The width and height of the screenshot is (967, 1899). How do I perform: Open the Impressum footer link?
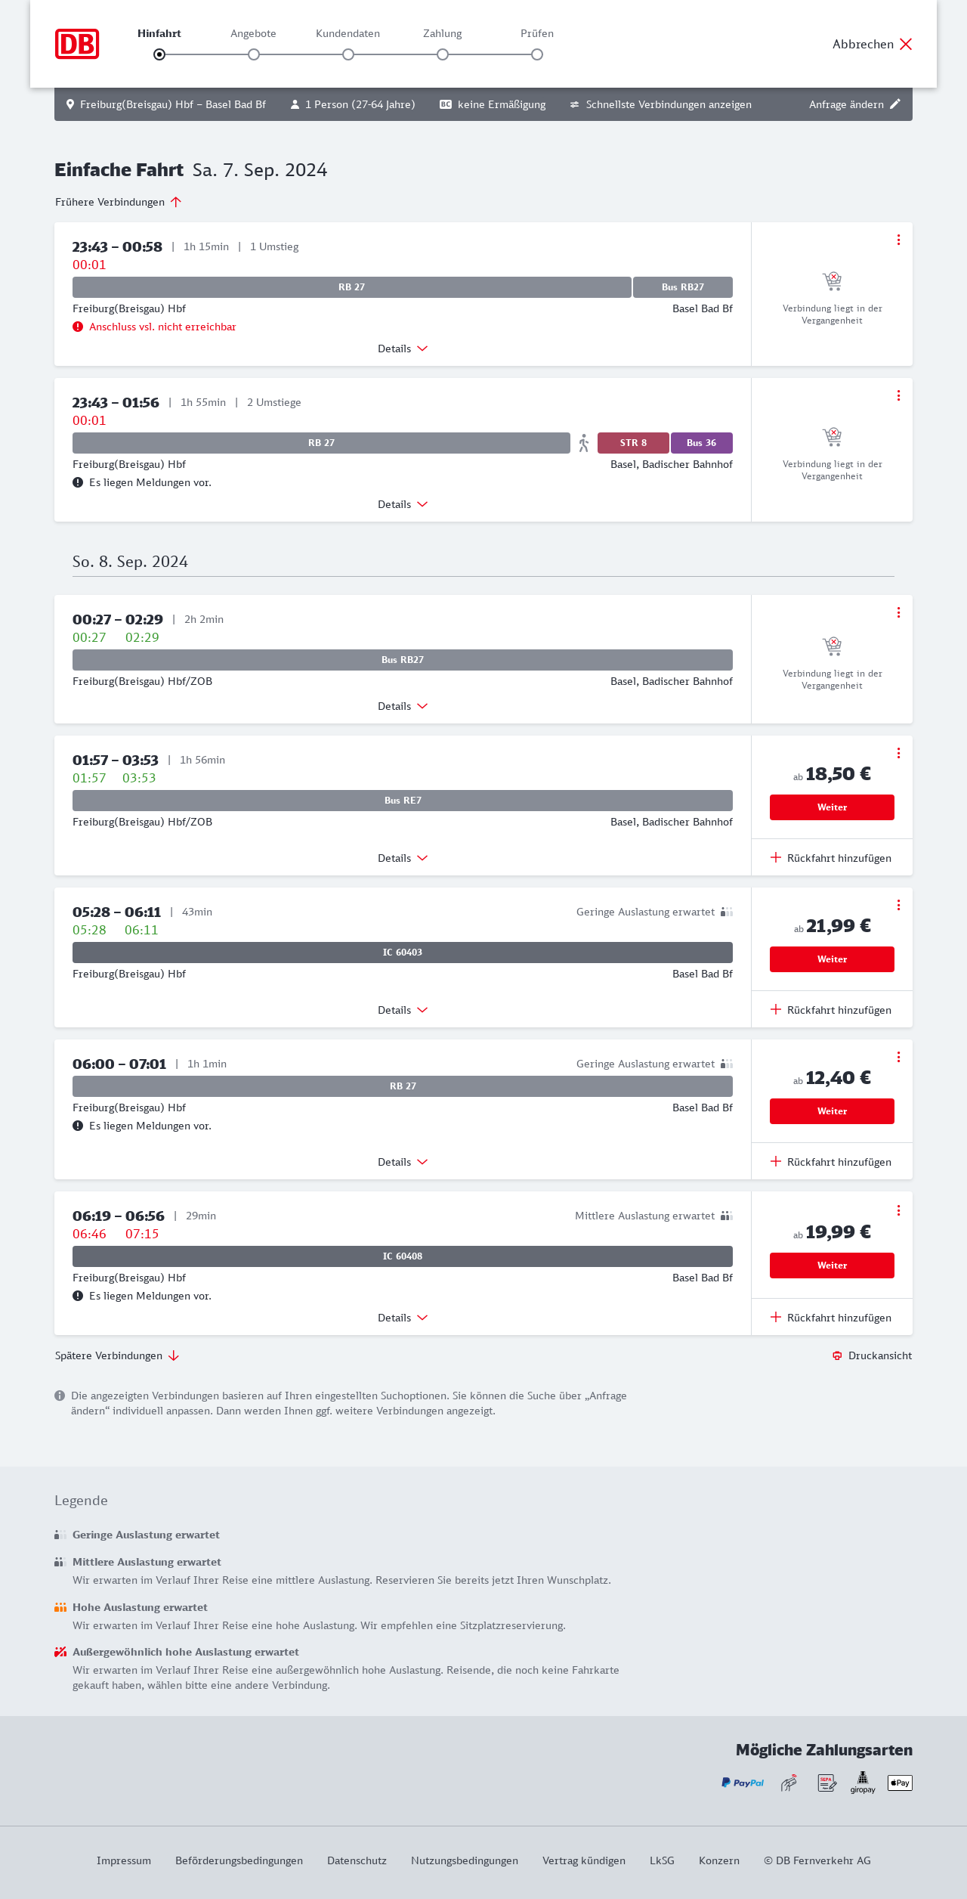124,1860
